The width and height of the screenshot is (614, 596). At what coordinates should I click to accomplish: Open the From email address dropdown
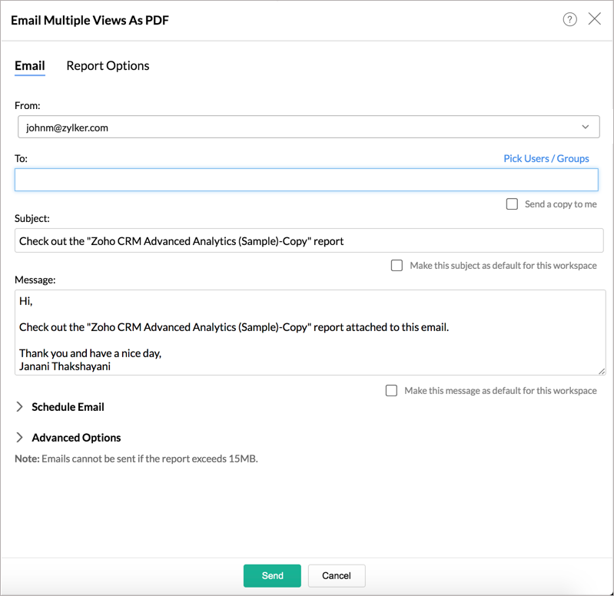pyautogui.click(x=309, y=127)
